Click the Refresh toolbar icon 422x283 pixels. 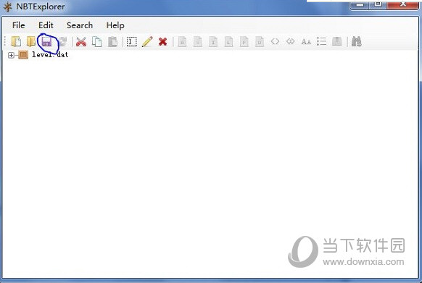[62, 42]
